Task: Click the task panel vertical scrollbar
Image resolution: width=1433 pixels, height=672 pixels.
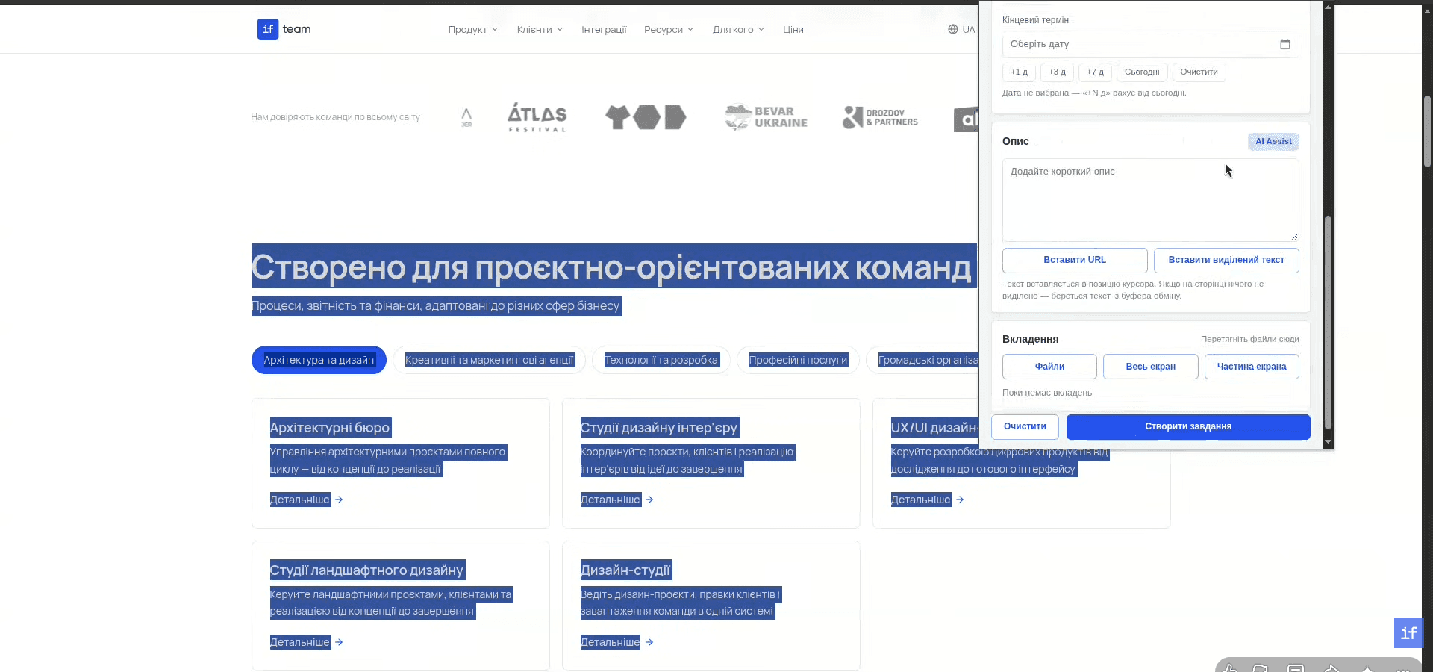Action: tap(1328, 321)
